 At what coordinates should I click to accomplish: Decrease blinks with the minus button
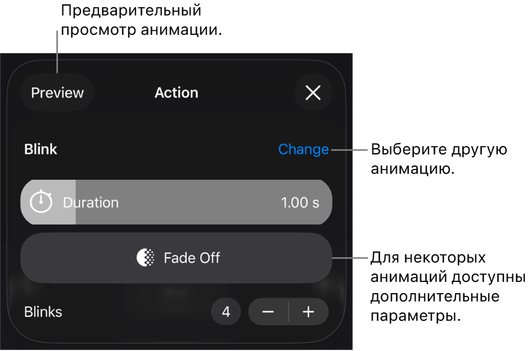268,312
